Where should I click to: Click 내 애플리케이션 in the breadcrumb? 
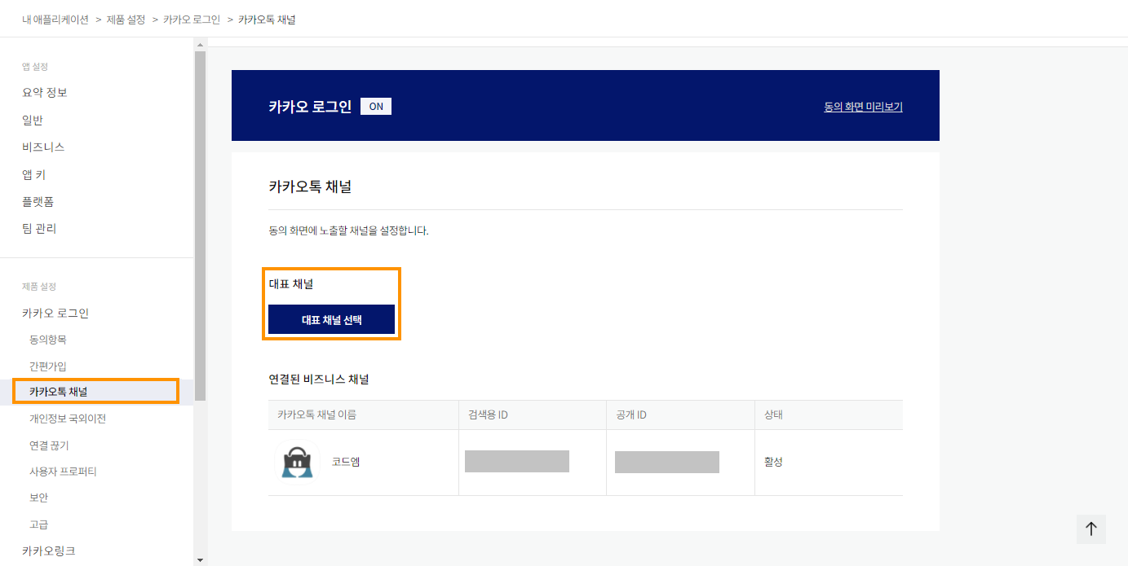click(55, 19)
